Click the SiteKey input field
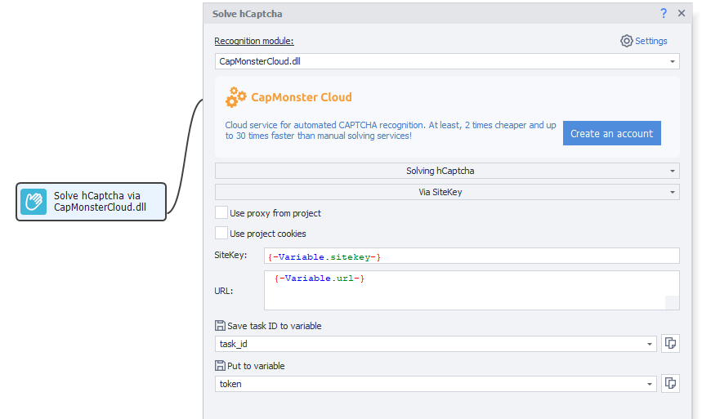 (472, 256)
